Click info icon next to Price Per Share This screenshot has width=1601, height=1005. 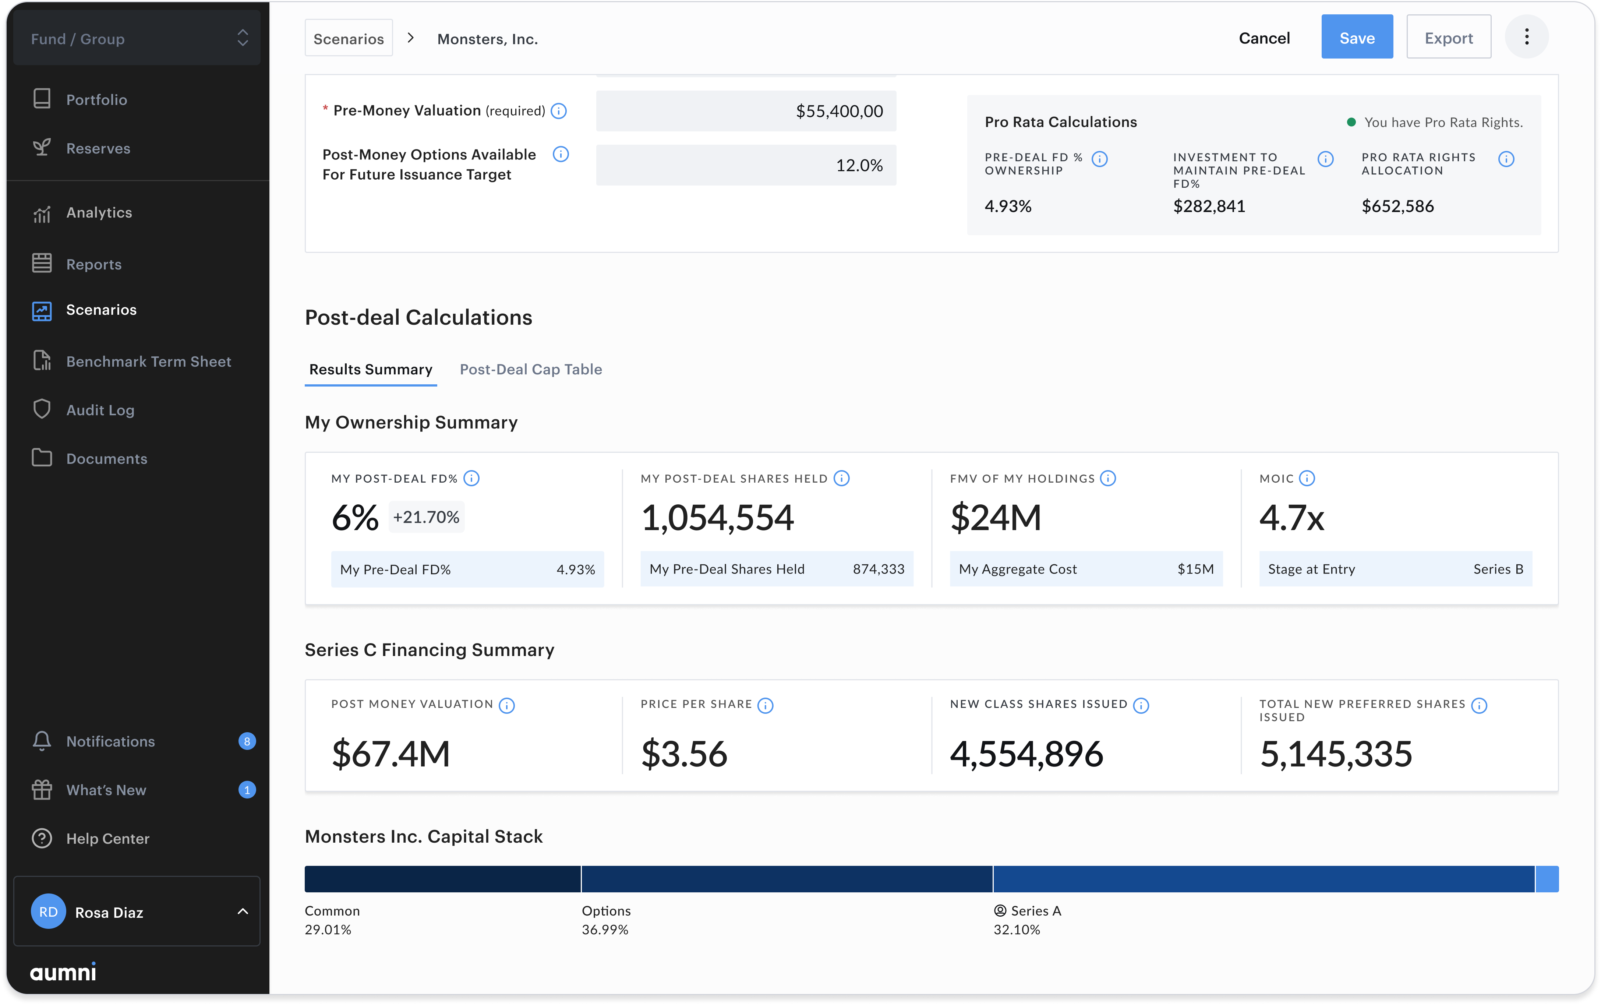tap(765, 705)
